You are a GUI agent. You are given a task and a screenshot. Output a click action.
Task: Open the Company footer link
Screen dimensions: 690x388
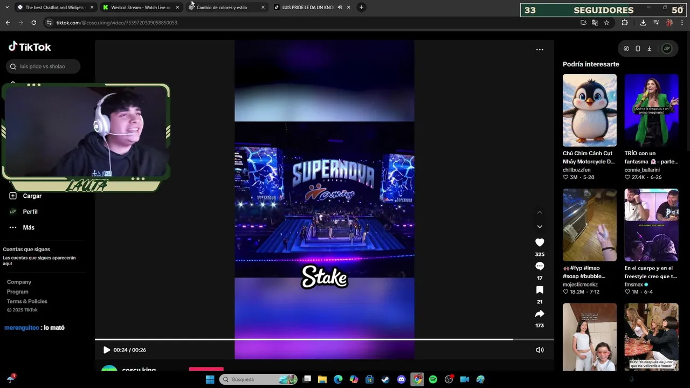click(x=19, y=282)
